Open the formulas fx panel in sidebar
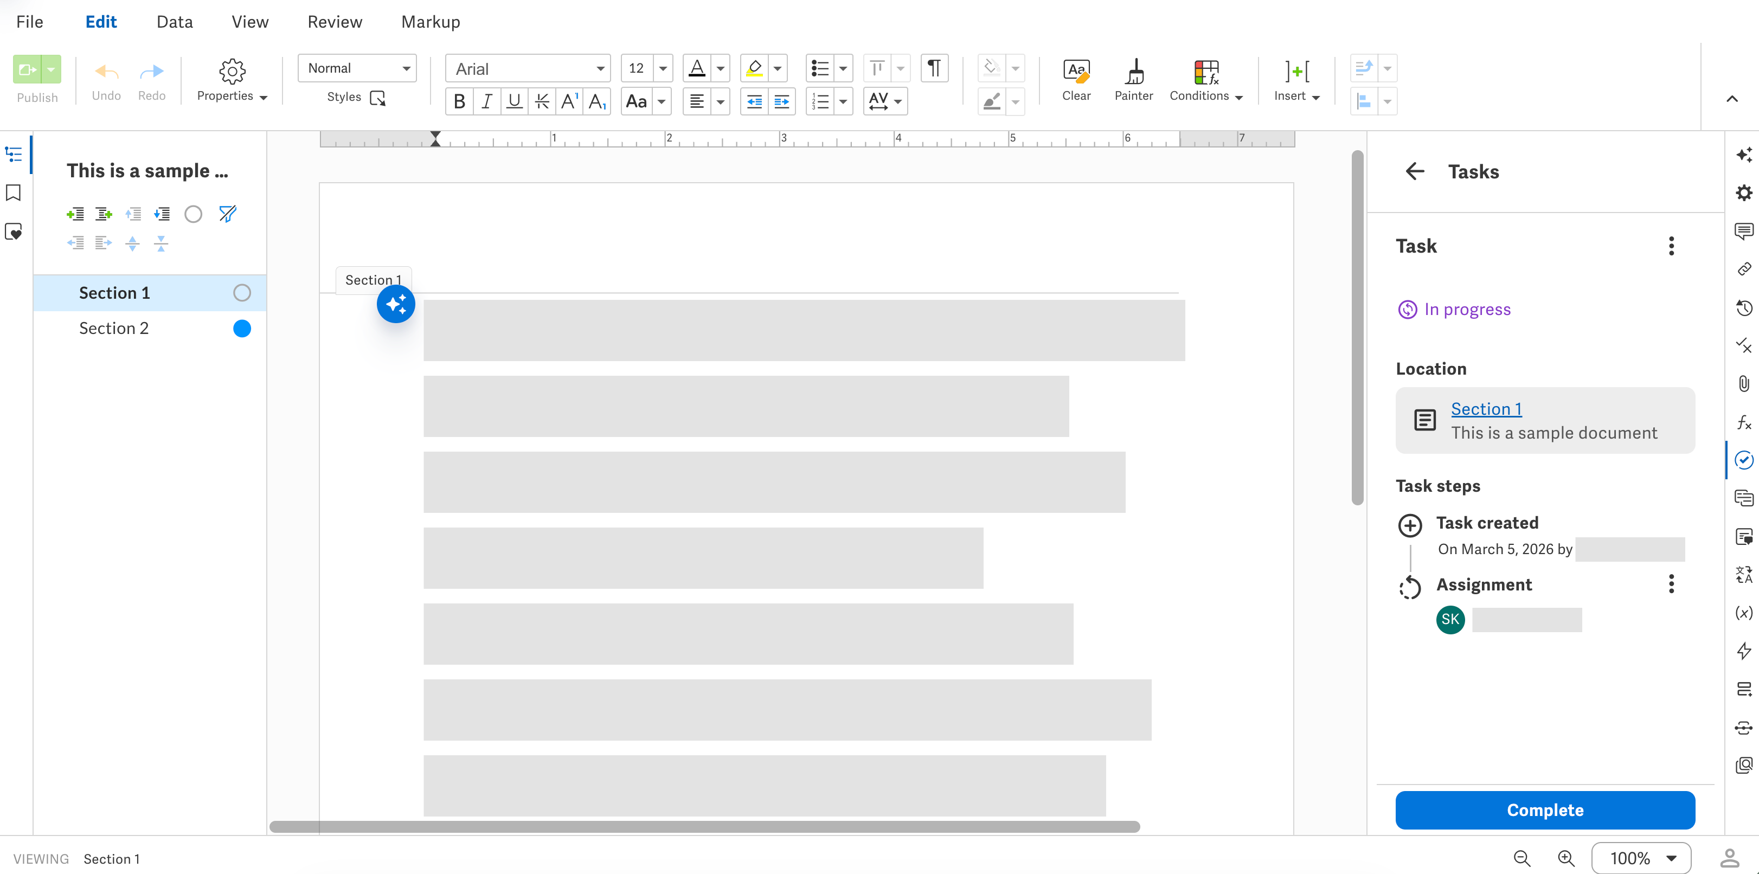The height and width of the screenshot is (874, 1759). pyautogui.click(x=1744, y=422)
